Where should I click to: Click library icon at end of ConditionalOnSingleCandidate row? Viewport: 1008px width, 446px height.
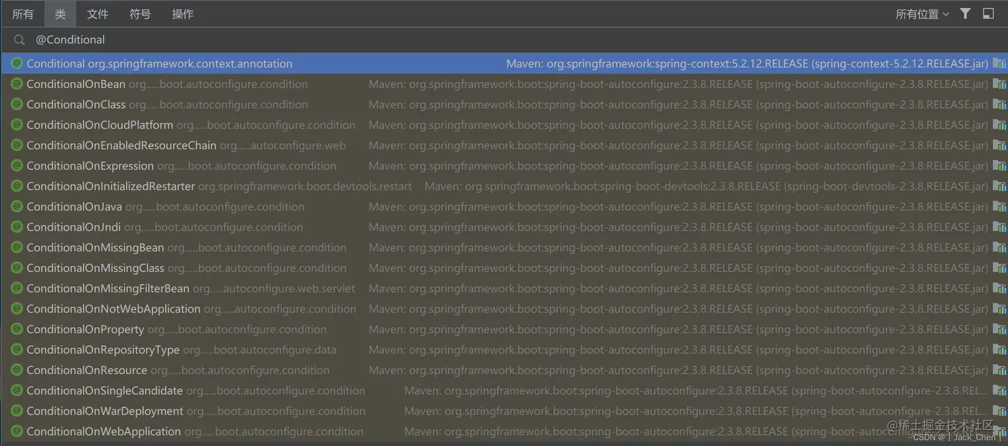pos(999,391)
